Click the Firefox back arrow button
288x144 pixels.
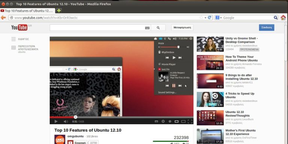[3, 18]
